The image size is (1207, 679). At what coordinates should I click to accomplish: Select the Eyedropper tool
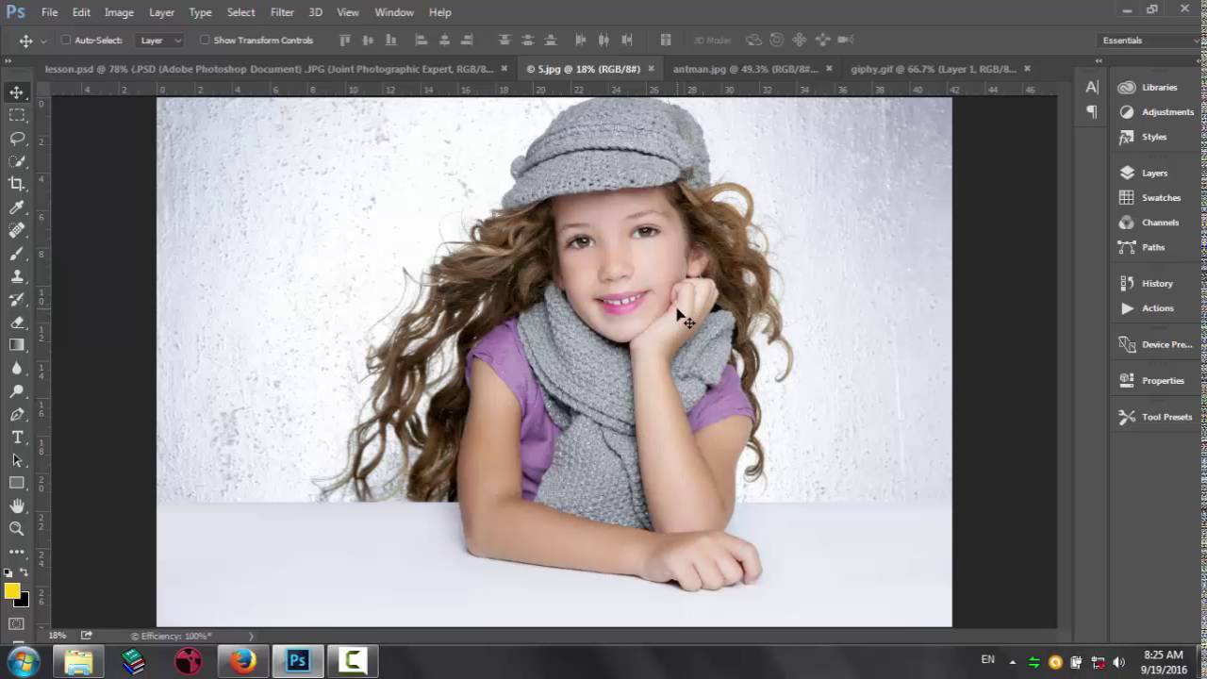tap(17, 207)
